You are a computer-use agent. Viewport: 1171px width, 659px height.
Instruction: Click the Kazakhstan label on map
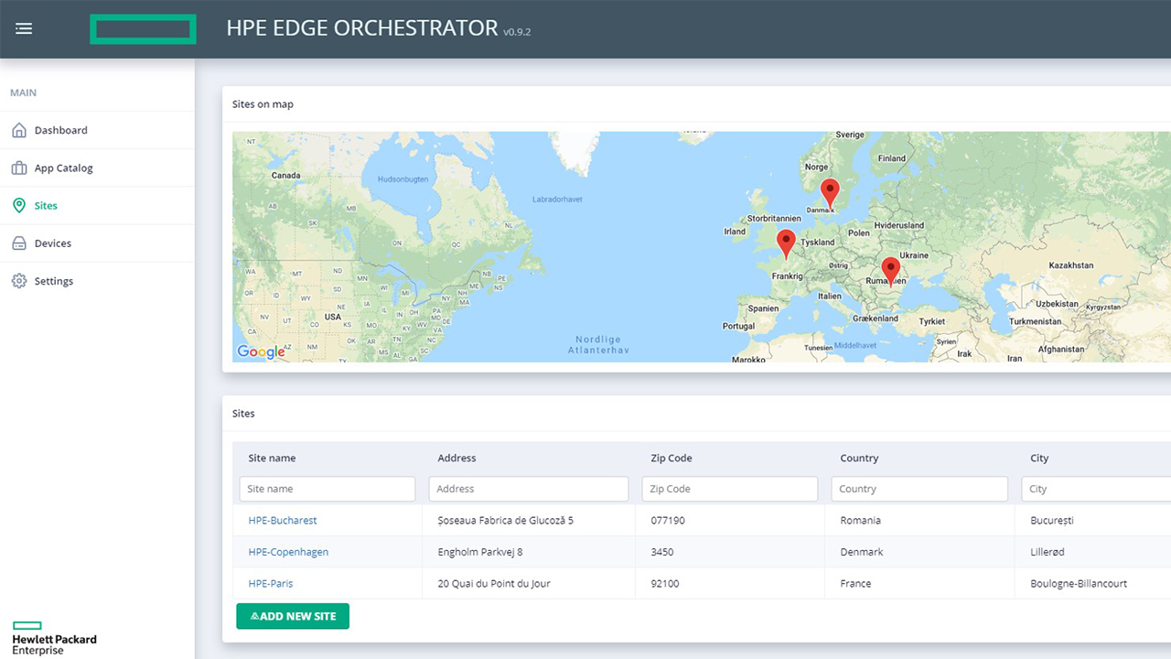(1070, 265)
